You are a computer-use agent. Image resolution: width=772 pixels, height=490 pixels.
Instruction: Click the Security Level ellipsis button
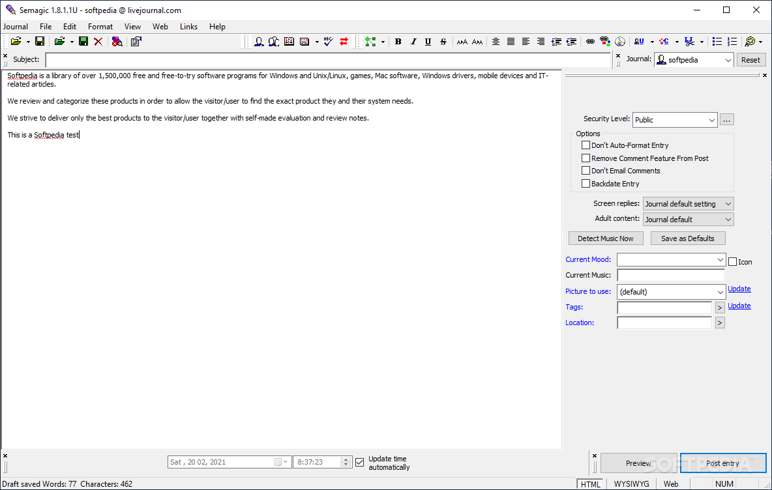tap(727, 119)
